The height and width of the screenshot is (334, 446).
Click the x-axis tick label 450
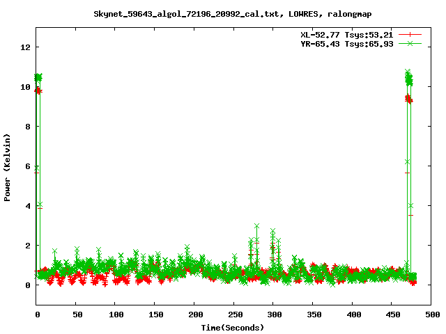(393, 315)
